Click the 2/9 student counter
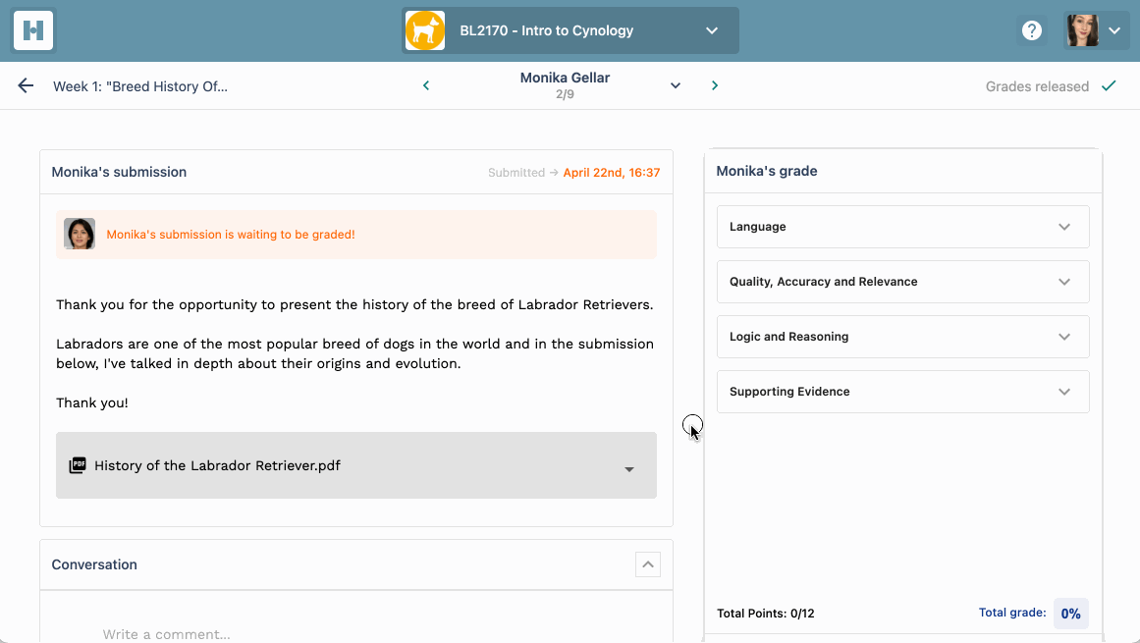 coord(565,94)
